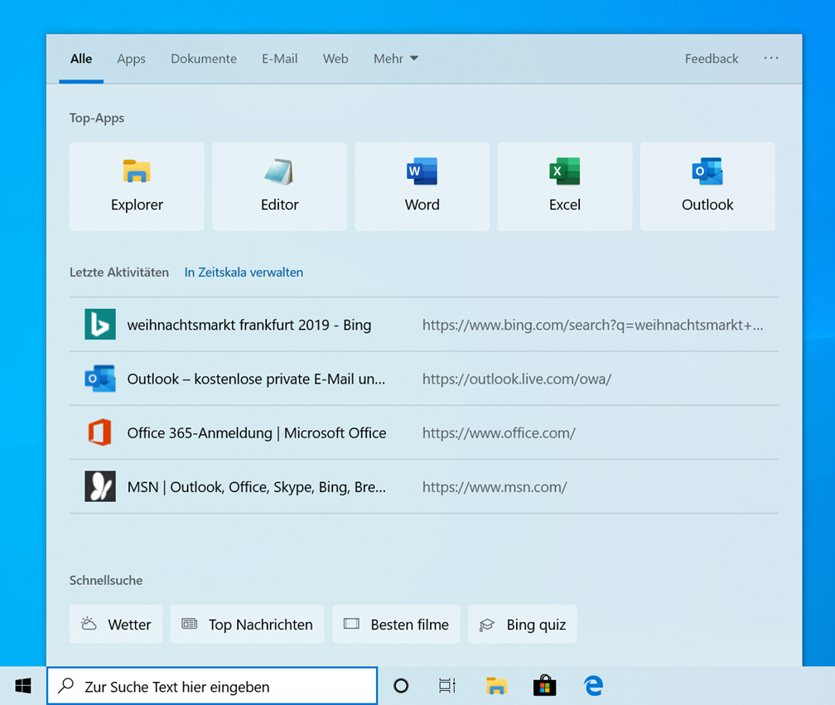Click the MSN icon in recent activities

tap(99, 486)
